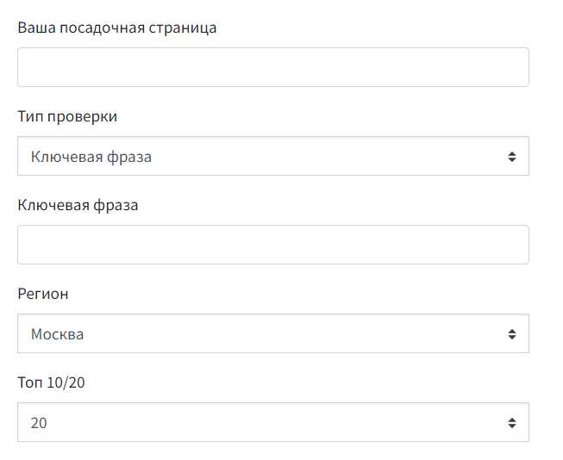Click the arrow icon in "Тип проверки" select
This screenshot has width=563, height=460.
pyautogui.click(x=511, y=157)
